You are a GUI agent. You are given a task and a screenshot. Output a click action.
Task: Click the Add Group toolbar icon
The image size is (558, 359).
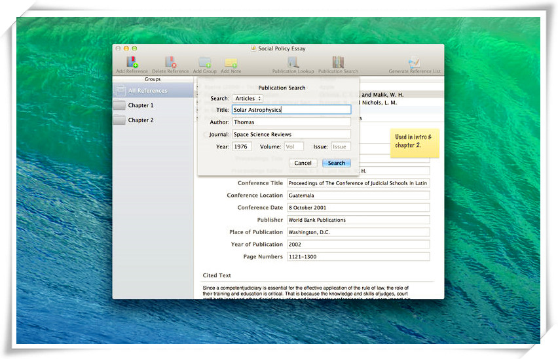tap(204, 63)
